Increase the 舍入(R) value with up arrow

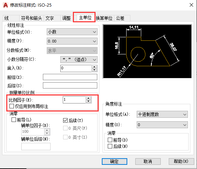point(94,67)
